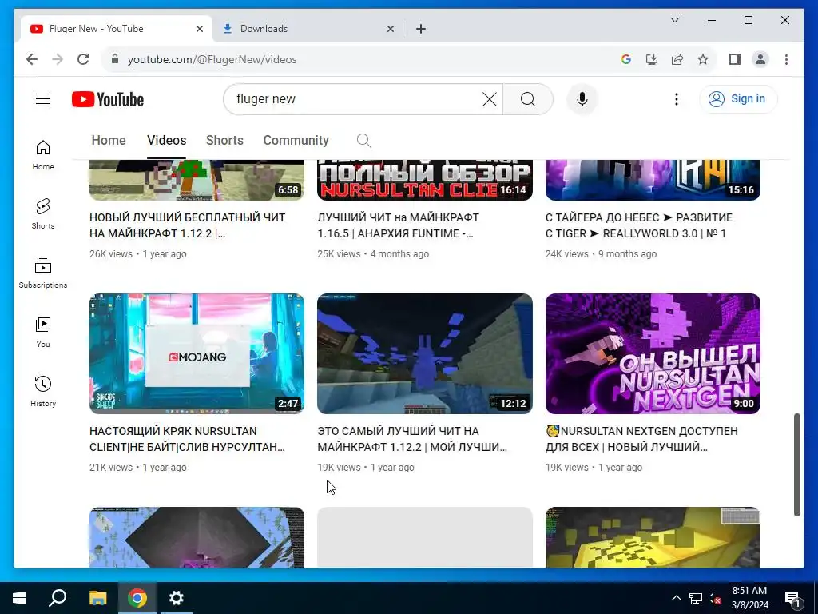Open video titled NURSULTAN NEXTGEN ДОСТУПЕН
This screenshot has width=818, height=614.
(x=641, y=439)
